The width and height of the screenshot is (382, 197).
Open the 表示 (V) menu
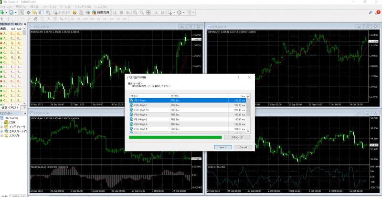(21, 7)
